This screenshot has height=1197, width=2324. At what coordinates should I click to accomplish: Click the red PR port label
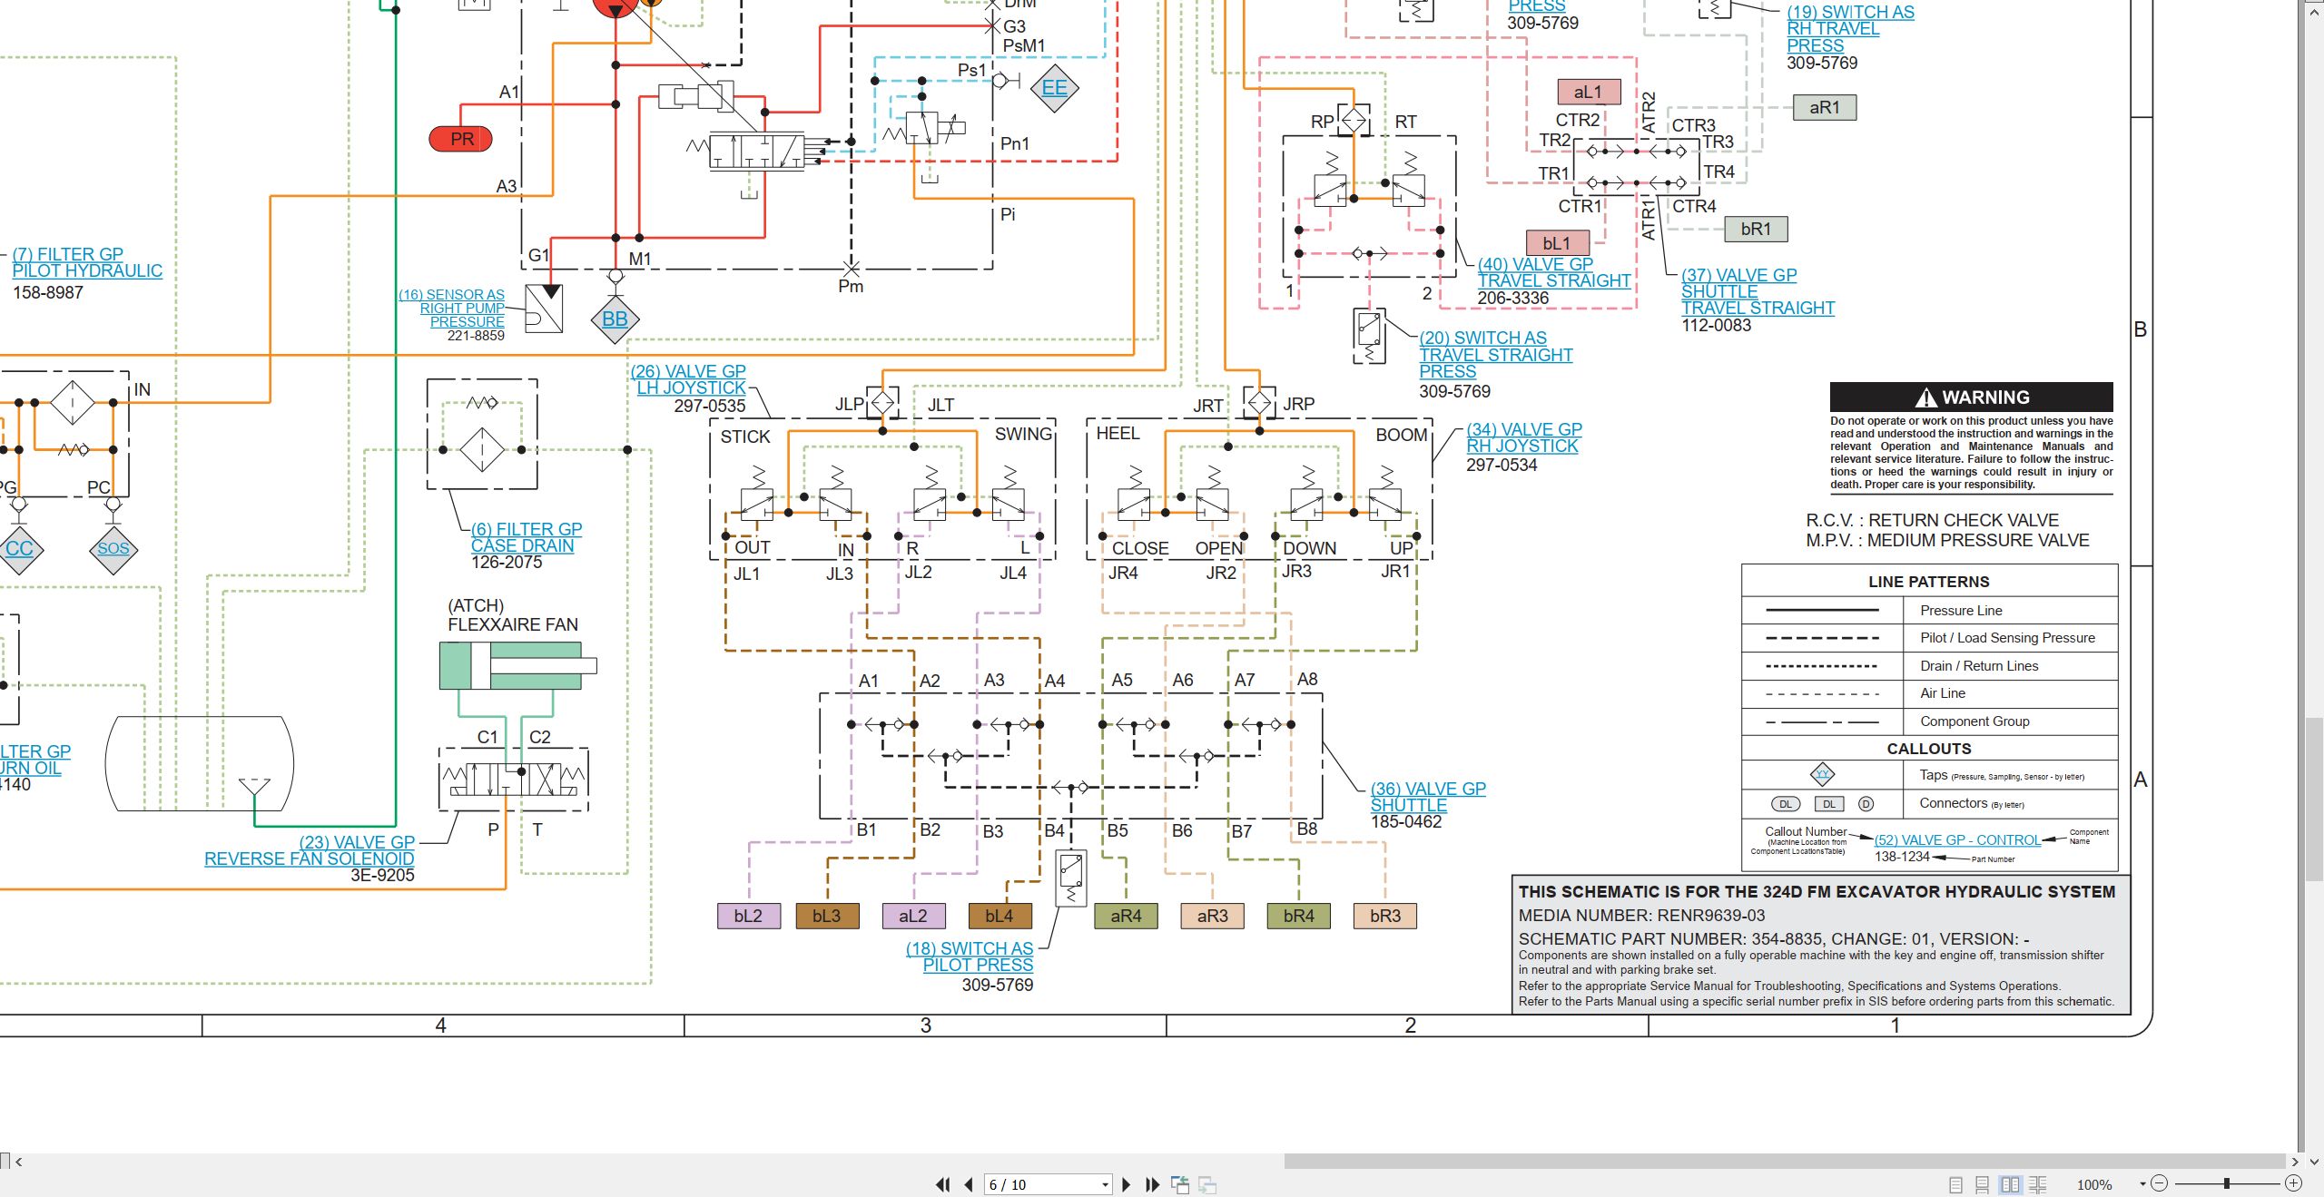[x=461, y=139]
